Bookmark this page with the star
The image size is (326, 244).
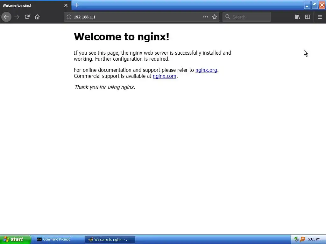[215, 17]
